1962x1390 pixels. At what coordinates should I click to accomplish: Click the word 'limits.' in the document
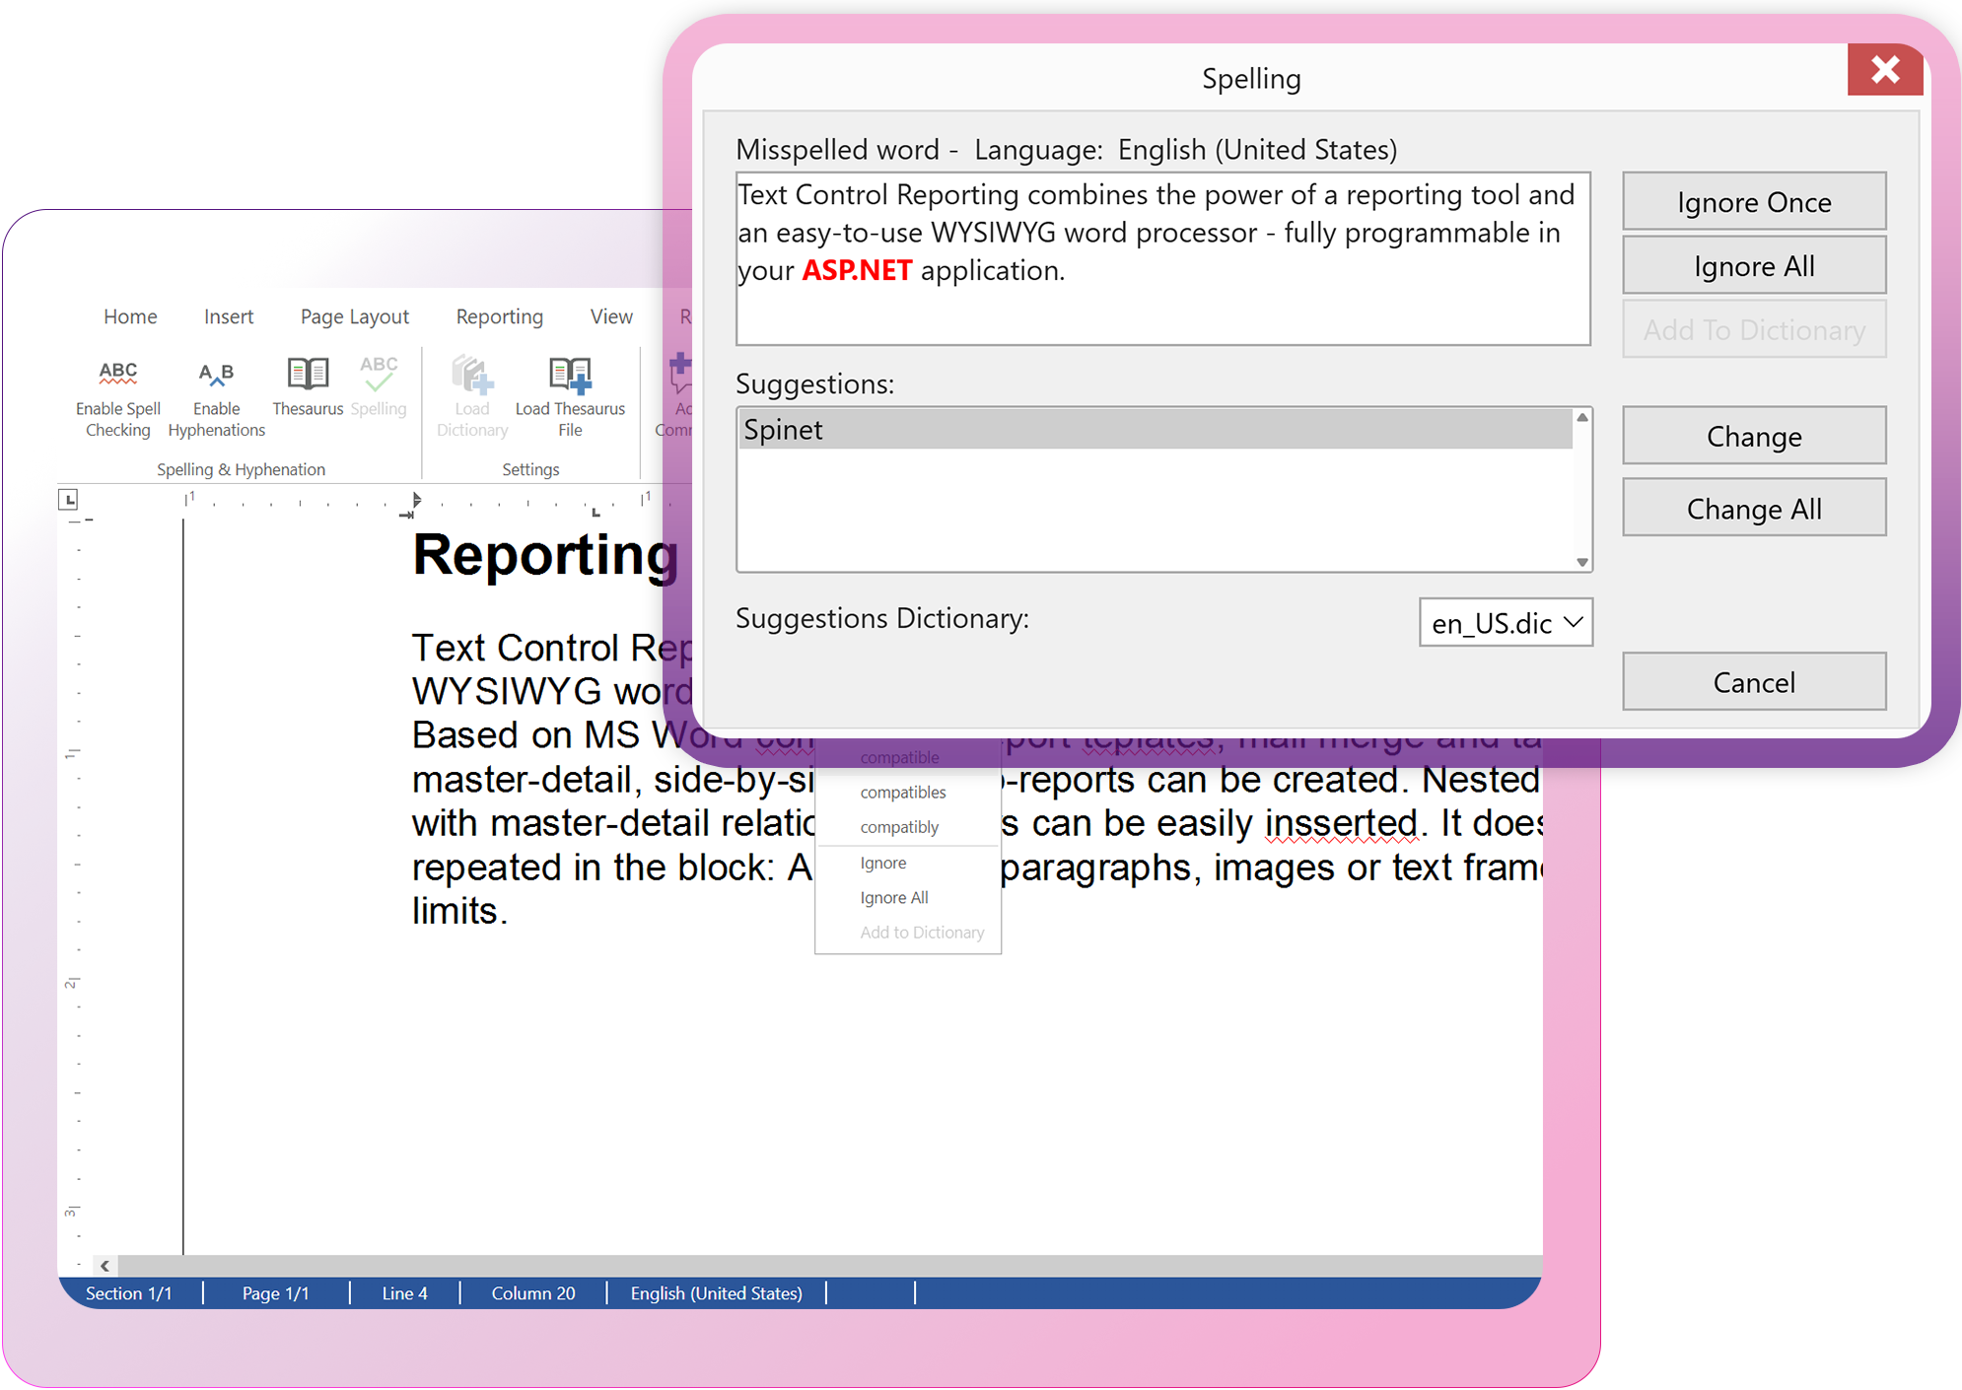click(459, 911)
